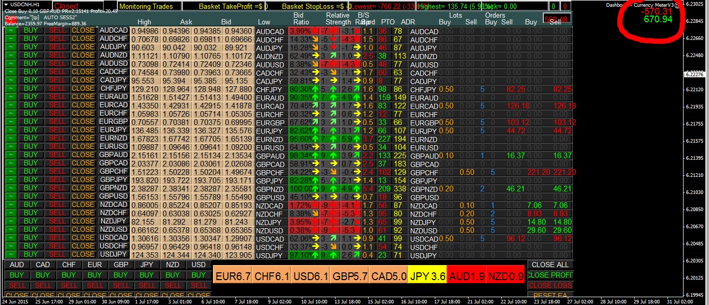
Task: Click the red -570.31 total at top right
Action: tap(657, 11)
